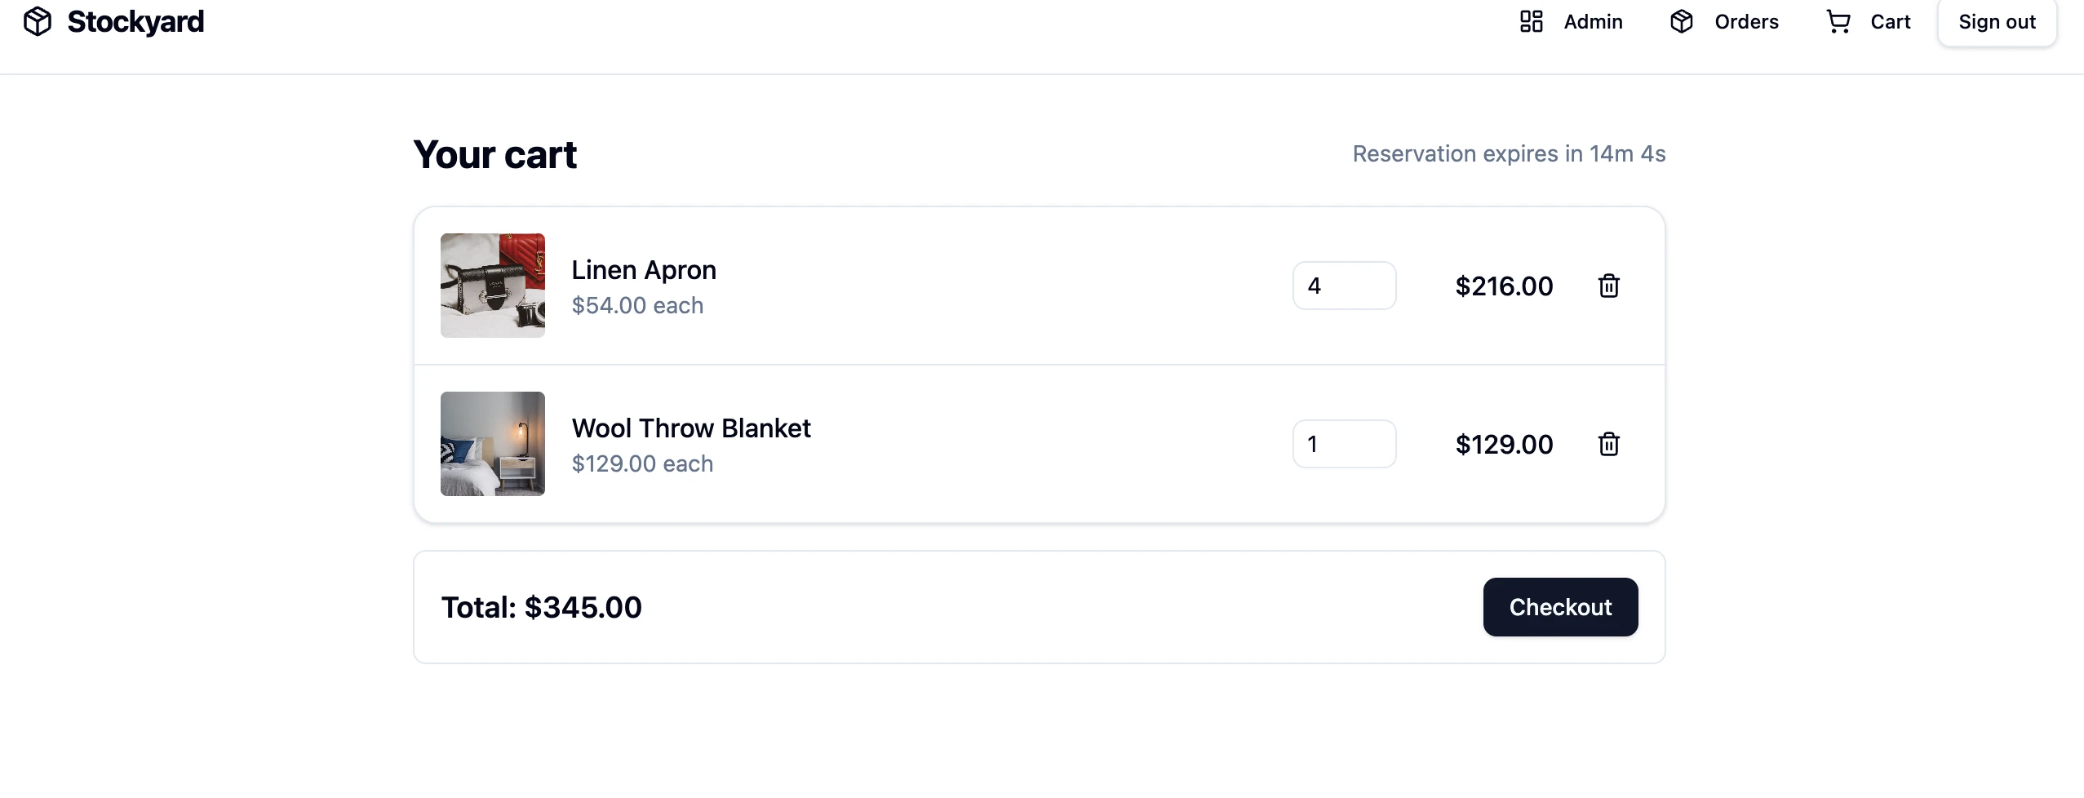2084x798 pixels.
Task: Remove Wool Throw Blanket via trash icon
Action: coord(1608,444)
